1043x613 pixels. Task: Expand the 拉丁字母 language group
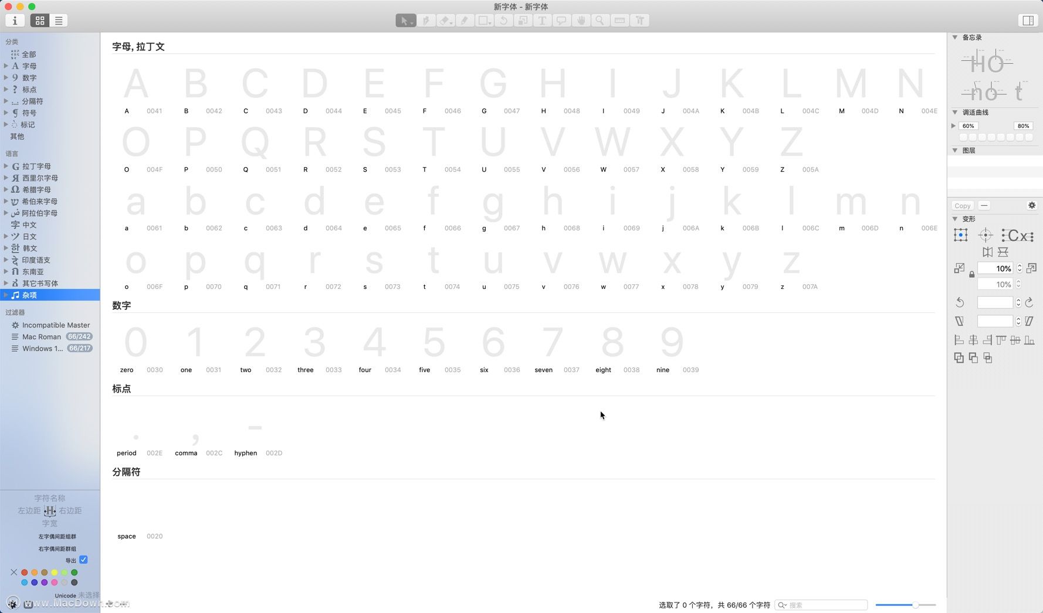coord(6,166)
